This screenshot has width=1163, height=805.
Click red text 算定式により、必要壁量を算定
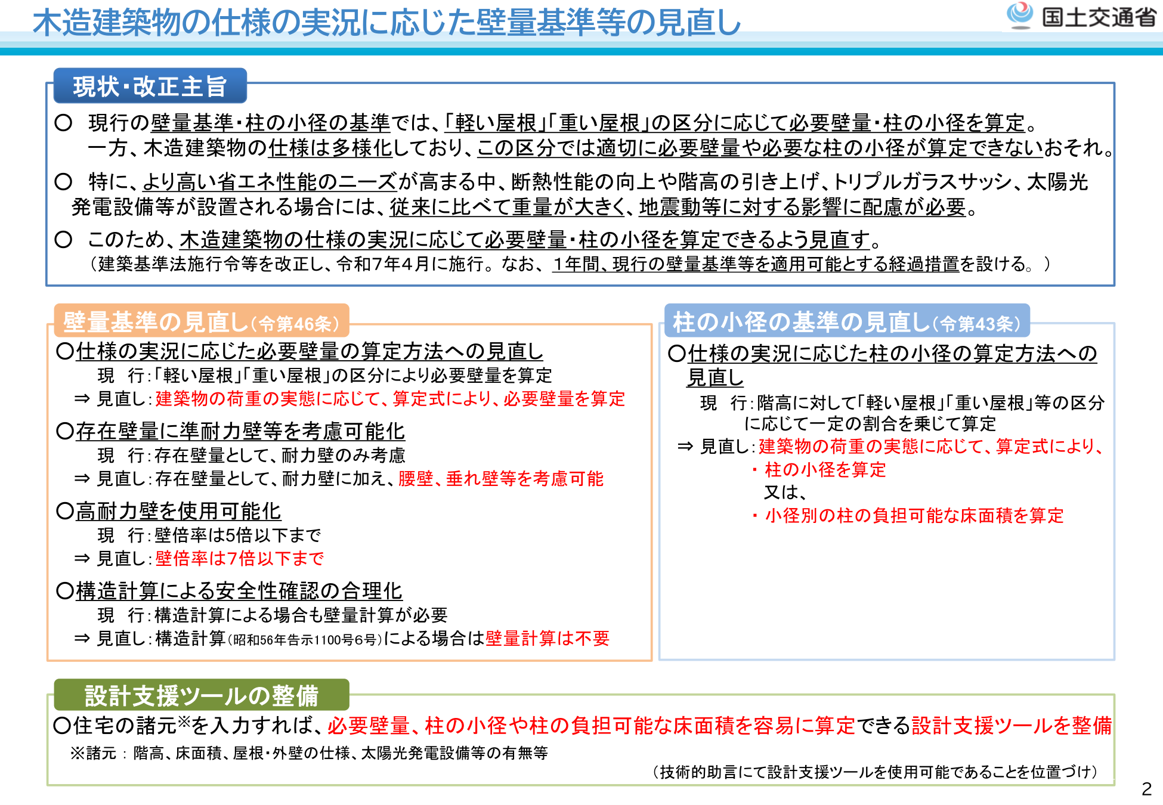(509, 398)
